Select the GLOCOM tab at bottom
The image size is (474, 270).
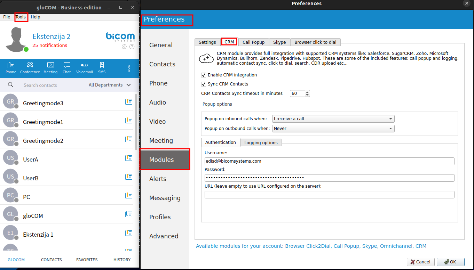(x=16, y=260)
